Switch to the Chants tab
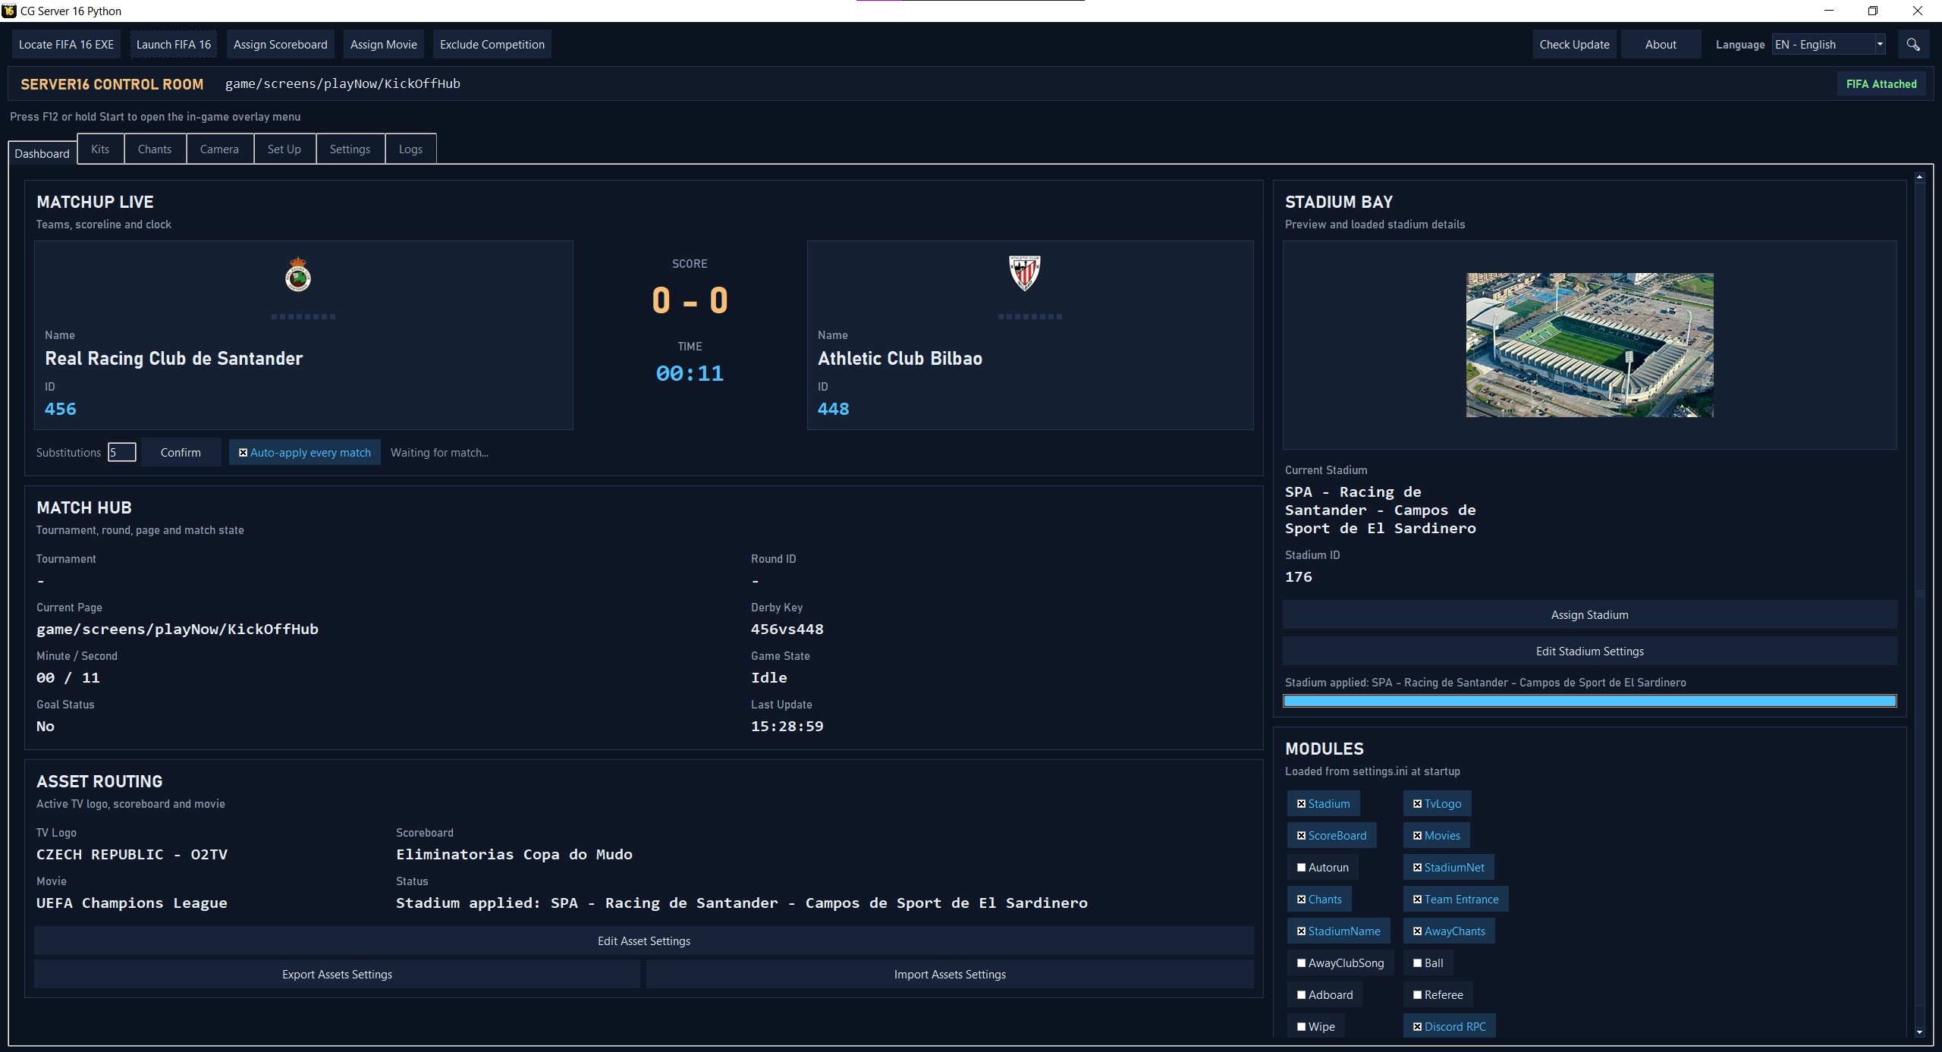The height and width of the screenshot is (1052, 1942). click(155, 149)
